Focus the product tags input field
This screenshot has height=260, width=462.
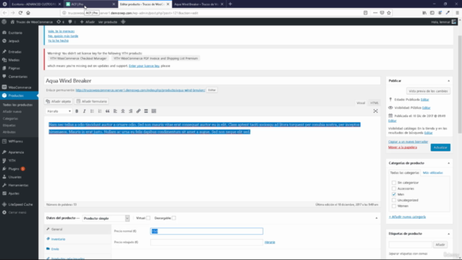411,245
